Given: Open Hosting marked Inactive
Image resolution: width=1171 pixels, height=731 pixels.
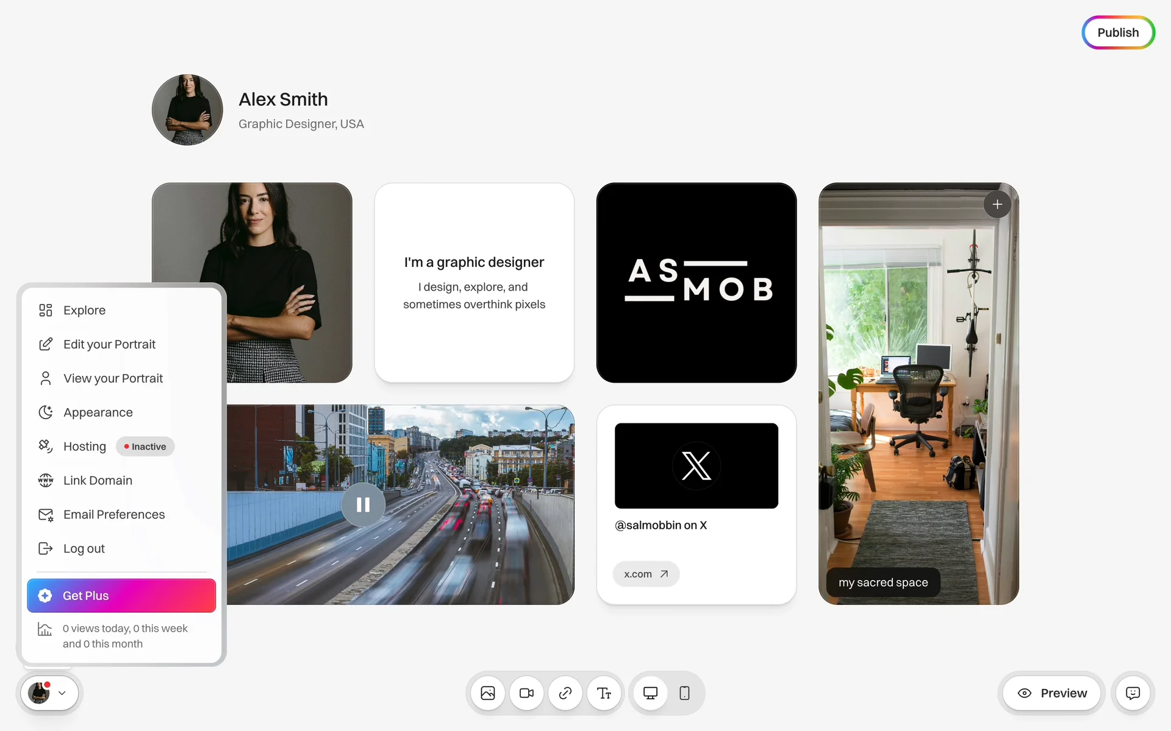Looking at the screenshot, I should coord(85,447).
